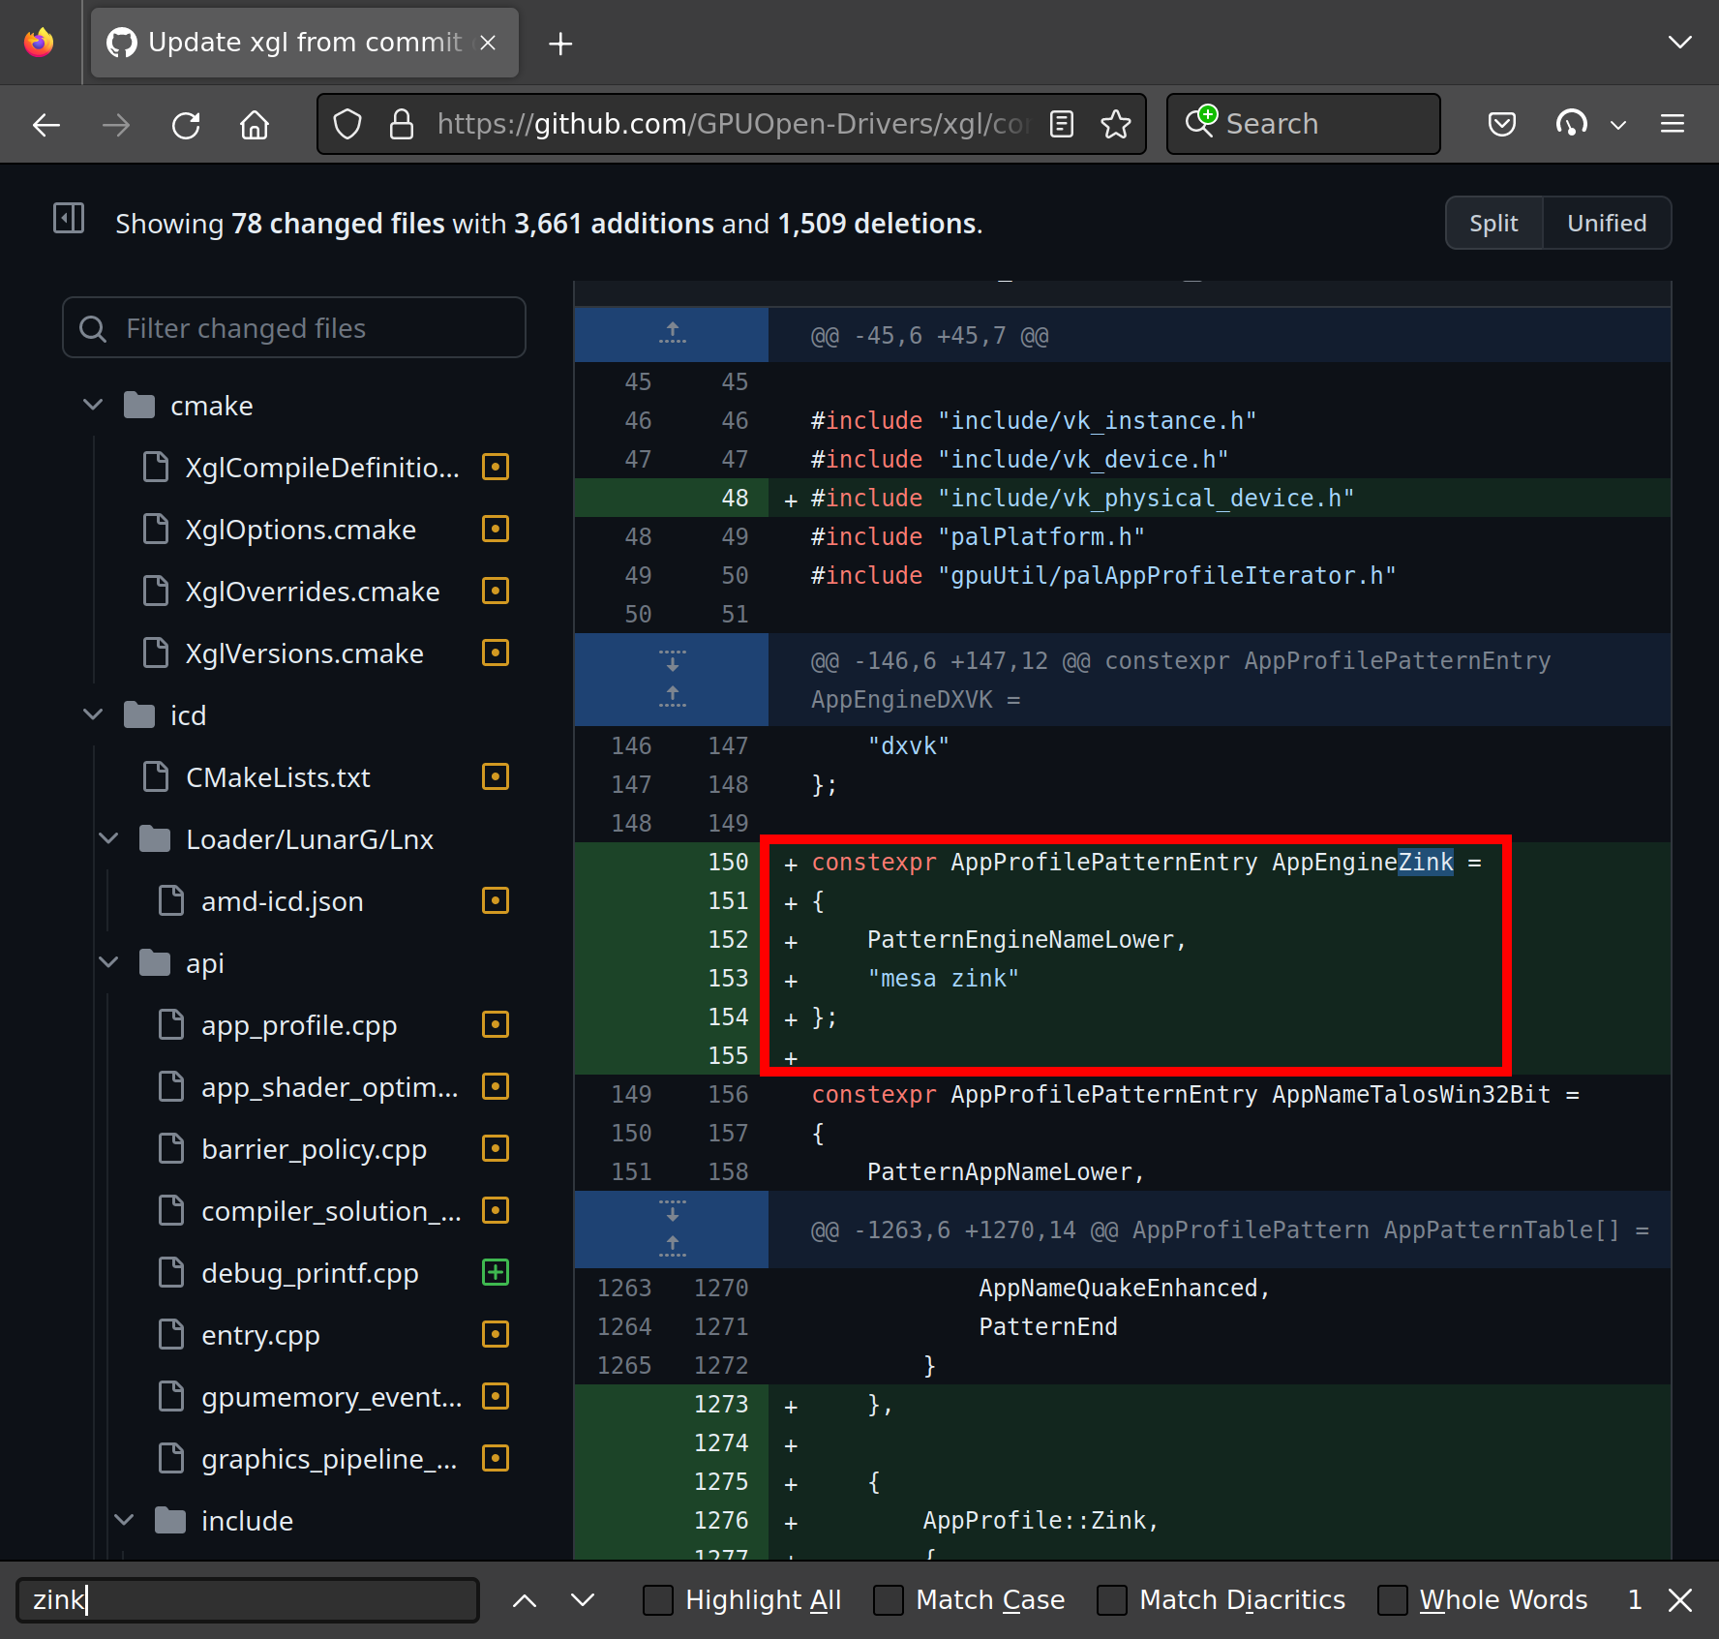Close the Update xgl tab
Image resolution: width=1719 pixels, height=1639 pixels.
(488, 43)
